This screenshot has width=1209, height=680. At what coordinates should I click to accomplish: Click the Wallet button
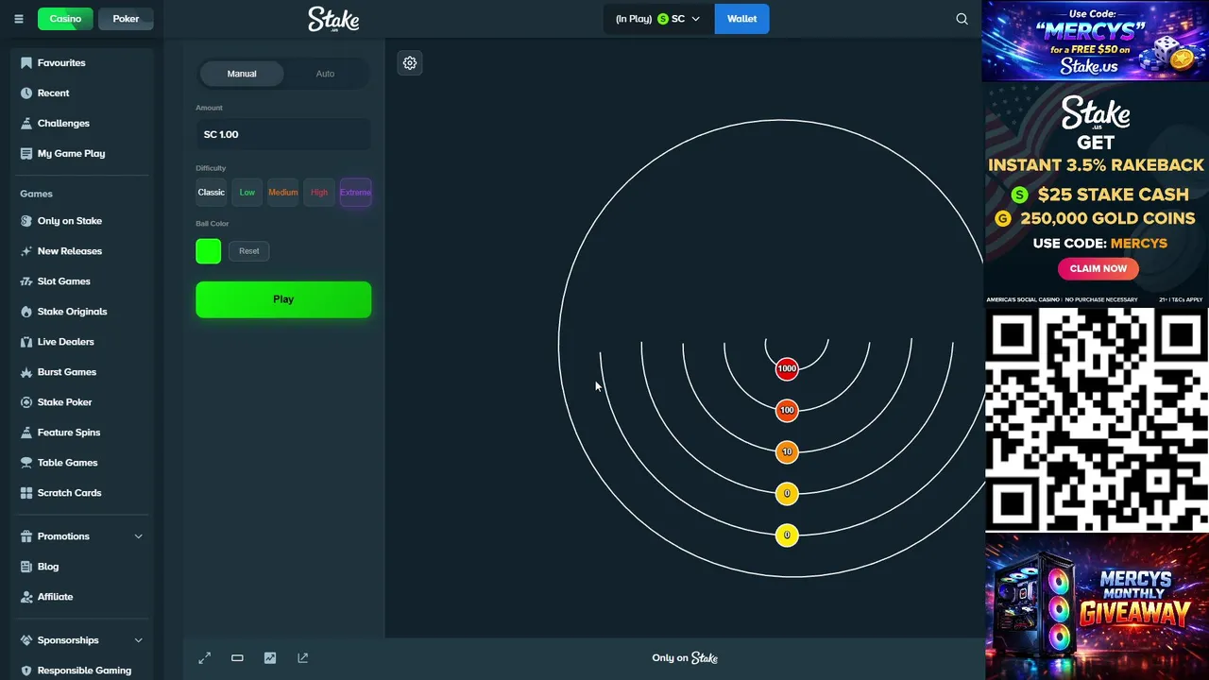tap(742, 19)
